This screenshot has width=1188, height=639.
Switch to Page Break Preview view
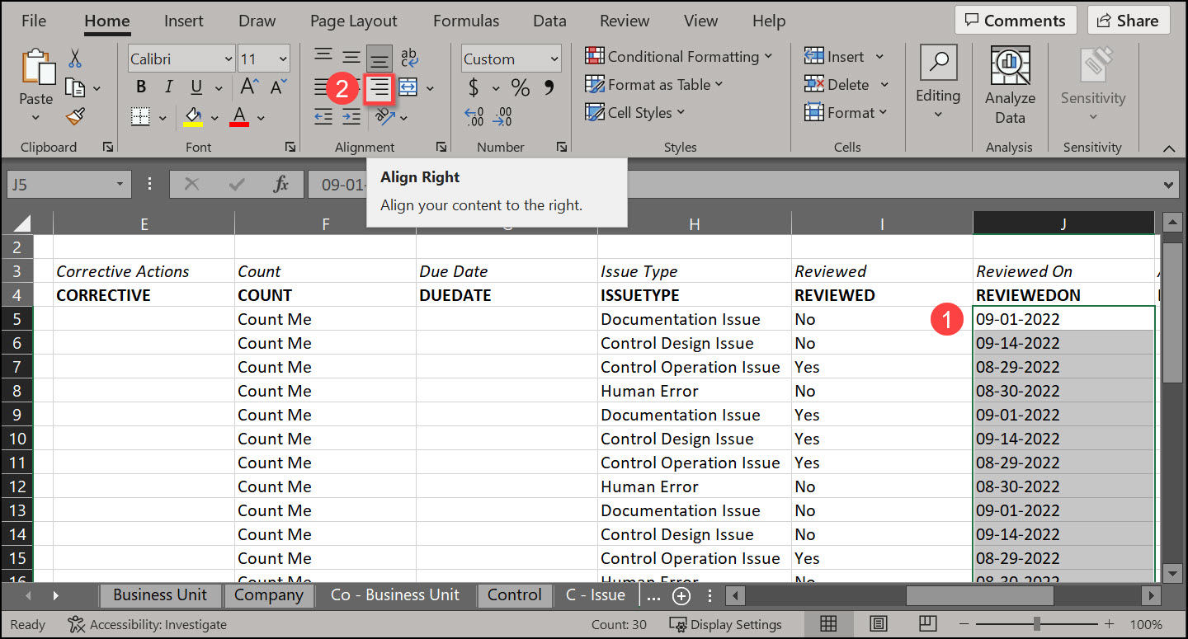click(x=928, y=623)
